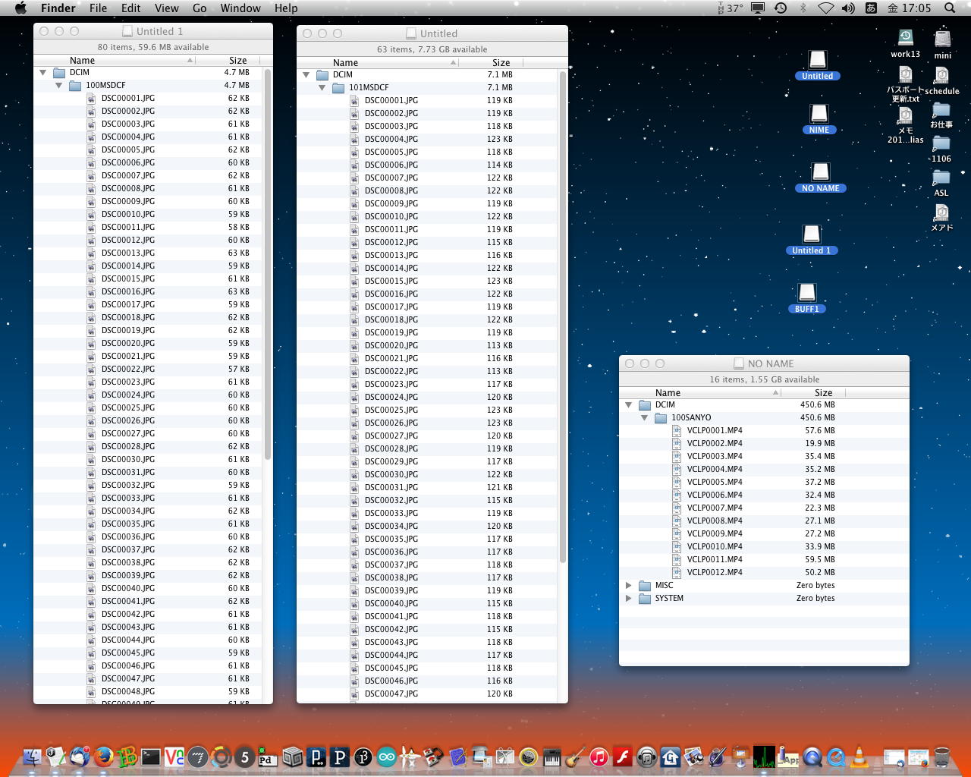The height and width of the screenshot is (777, 971).
Task: Collapse the 101MSDCF folder tree
Action: coord(322,88)
